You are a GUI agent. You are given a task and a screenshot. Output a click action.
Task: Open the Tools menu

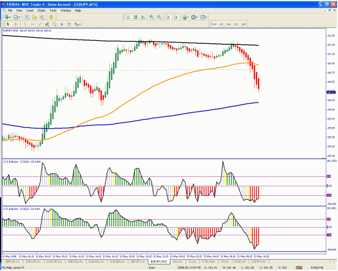coord(53,10)
